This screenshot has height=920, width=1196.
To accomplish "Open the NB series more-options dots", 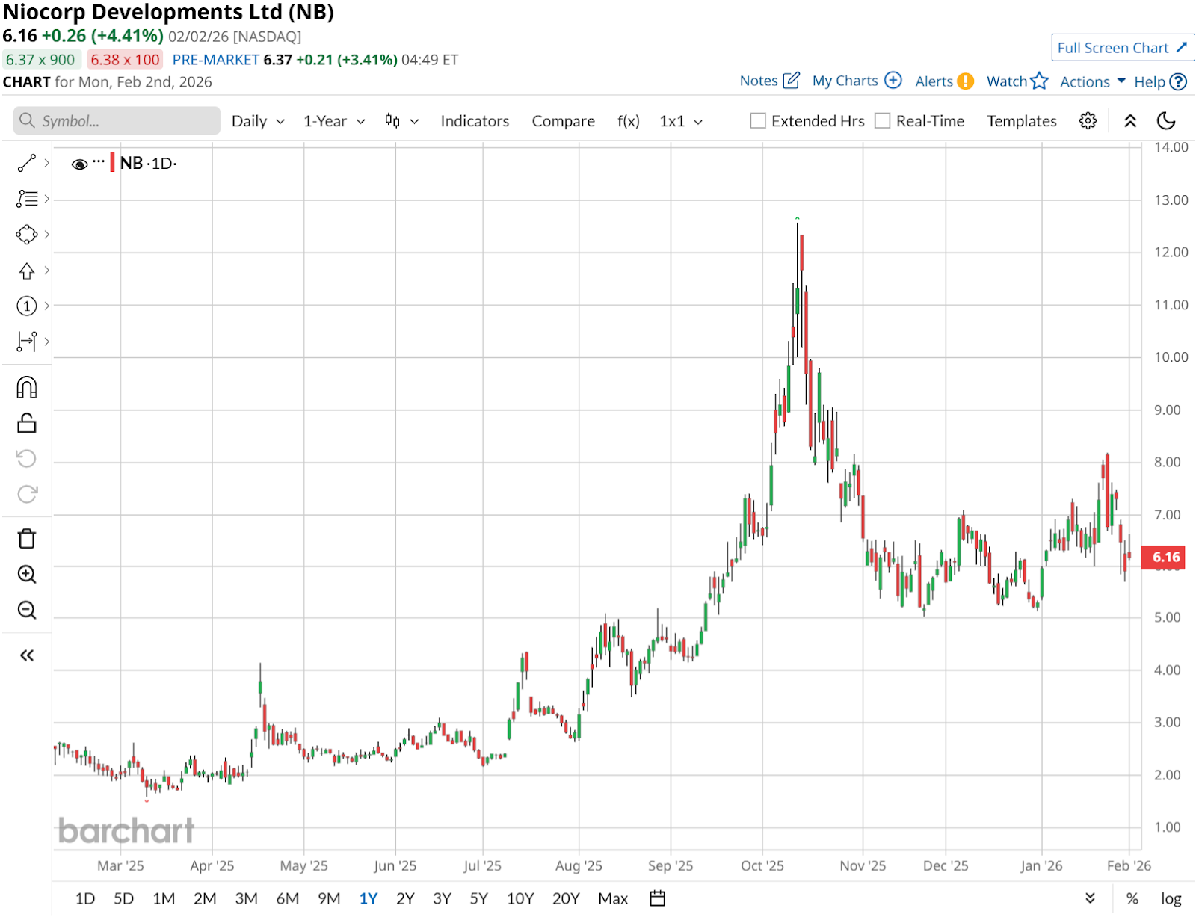I will pos(99,161).
